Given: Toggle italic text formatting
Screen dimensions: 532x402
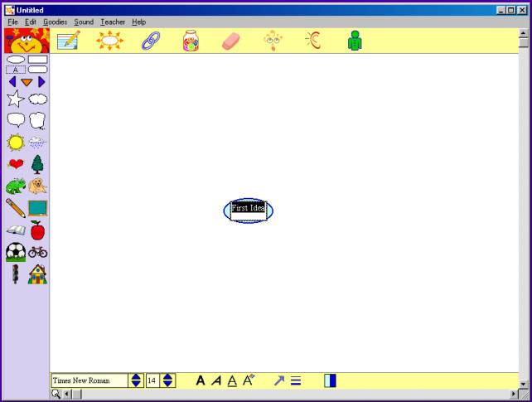Looking at the screenshot, I should (216, 380).
